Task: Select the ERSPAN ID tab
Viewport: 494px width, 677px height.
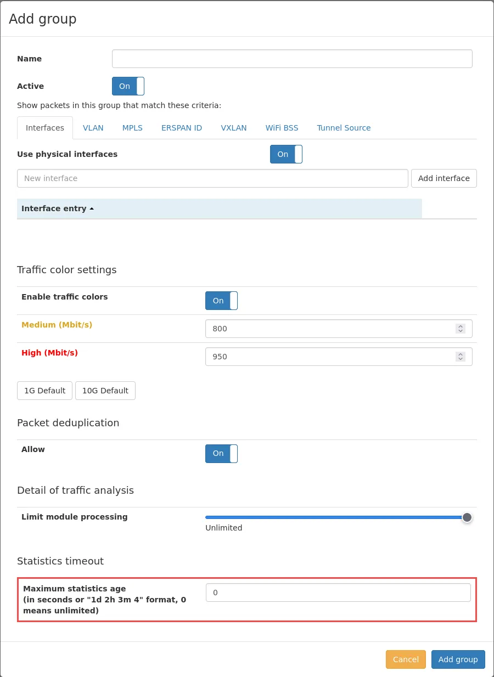Action: tap(182, 128)
